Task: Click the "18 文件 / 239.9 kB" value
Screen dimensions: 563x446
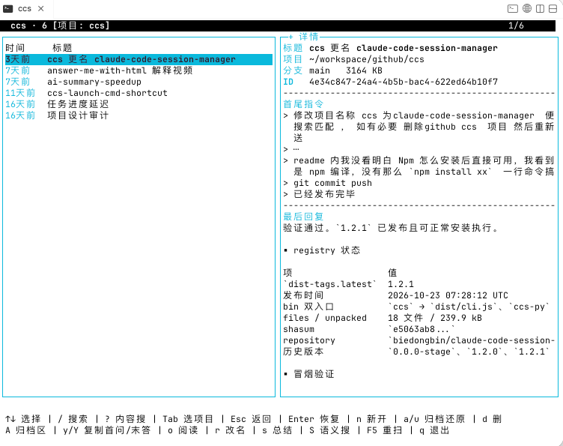Action: click(x=435, y=318)
